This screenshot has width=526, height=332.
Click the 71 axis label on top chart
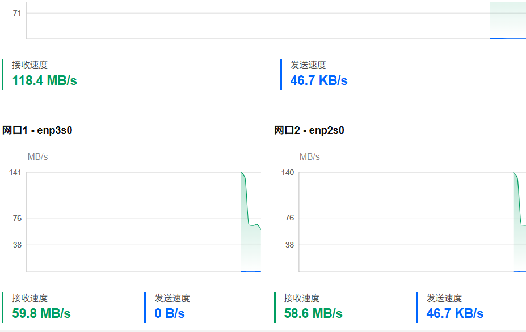(x=17, y=13)
